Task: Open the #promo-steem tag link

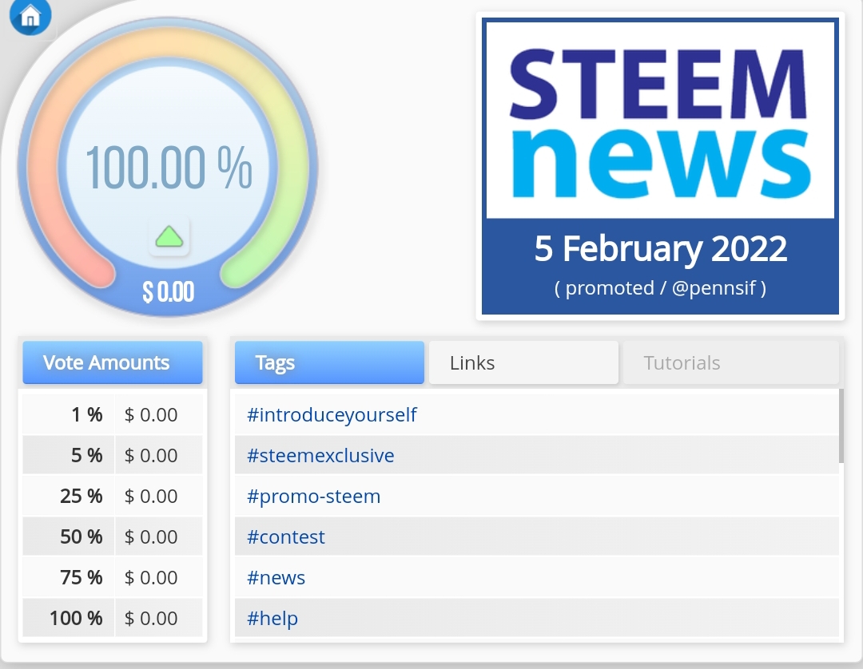Action: pyautogui.click(x=314, y=496)
